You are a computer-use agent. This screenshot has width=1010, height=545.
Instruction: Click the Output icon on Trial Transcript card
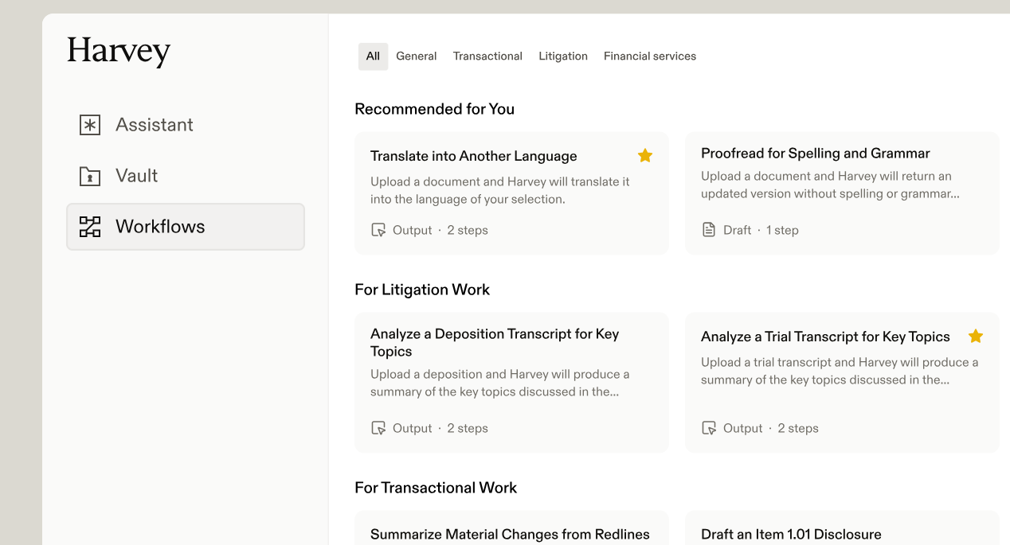point(709,428)
